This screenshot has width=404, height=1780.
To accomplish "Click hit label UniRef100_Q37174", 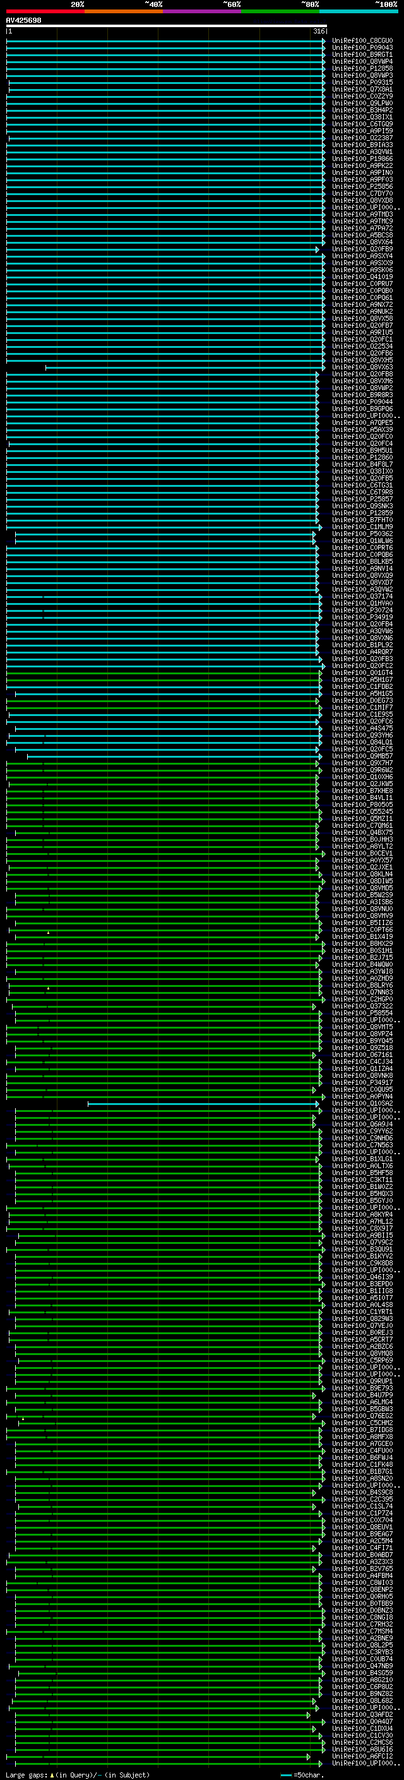I will click(x=362, y=595).
